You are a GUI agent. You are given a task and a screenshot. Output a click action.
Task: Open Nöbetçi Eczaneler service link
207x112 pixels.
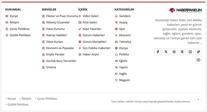pyautogui.click(x=58, y=22)
